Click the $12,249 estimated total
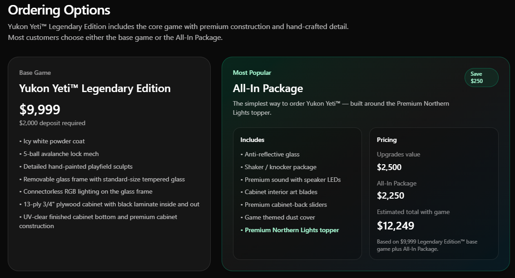 click(x=395, y=225)
